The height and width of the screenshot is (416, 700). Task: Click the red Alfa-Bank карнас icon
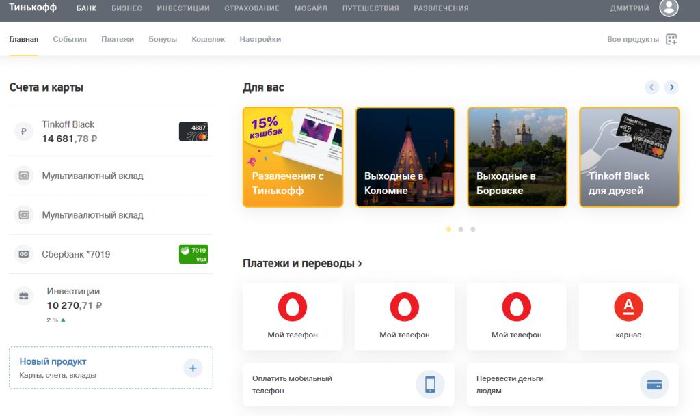(629, 307)
